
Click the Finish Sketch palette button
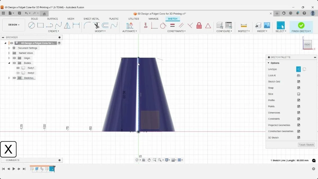[x=306, y=145]
